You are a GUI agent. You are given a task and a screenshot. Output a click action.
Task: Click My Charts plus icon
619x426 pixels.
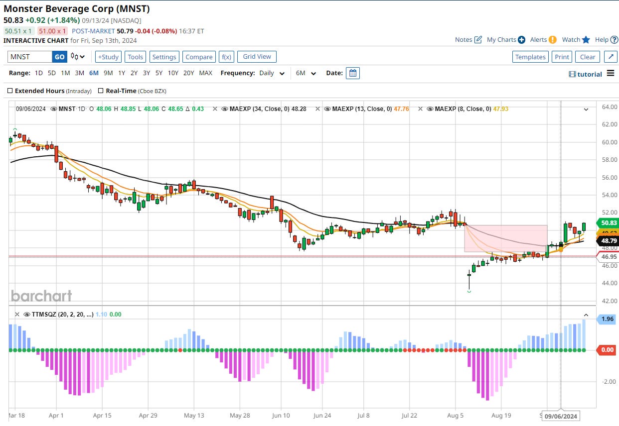point(521,40)
